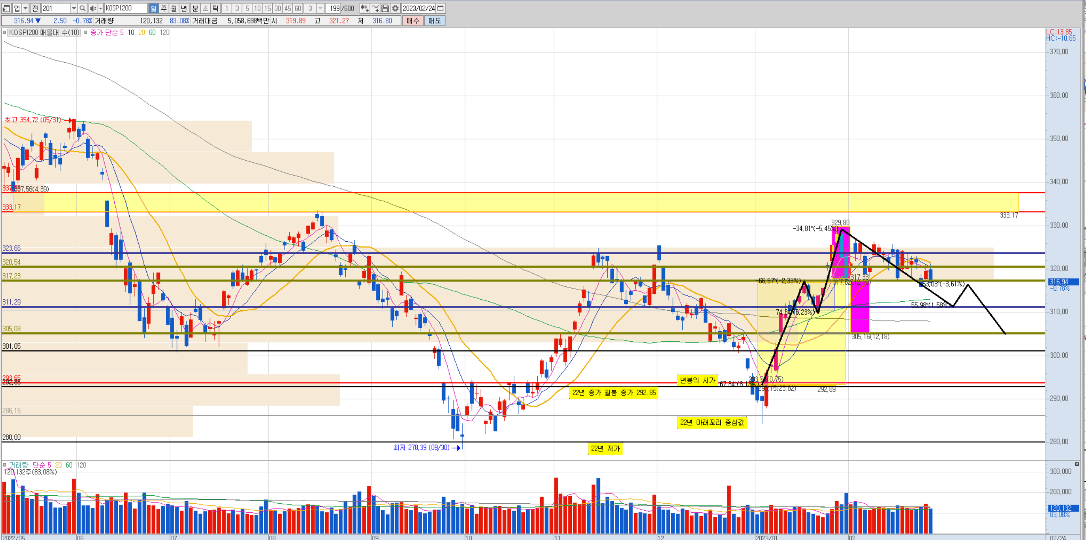Viewport: 1086px width, 540px height.
Task: Select the 틱 tick chart period
Action: [x=215, y=8]
